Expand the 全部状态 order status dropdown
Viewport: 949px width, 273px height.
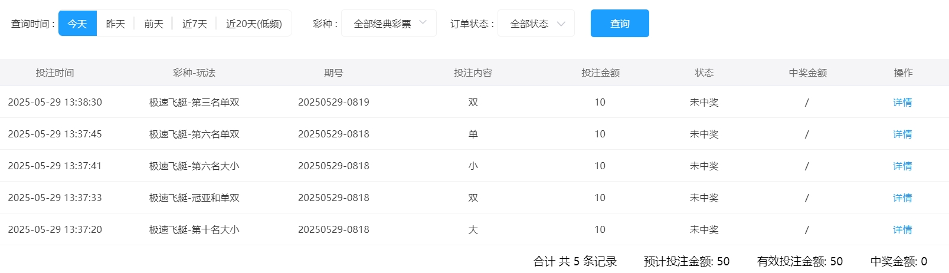pyautogui.click(x=529, y=24)
